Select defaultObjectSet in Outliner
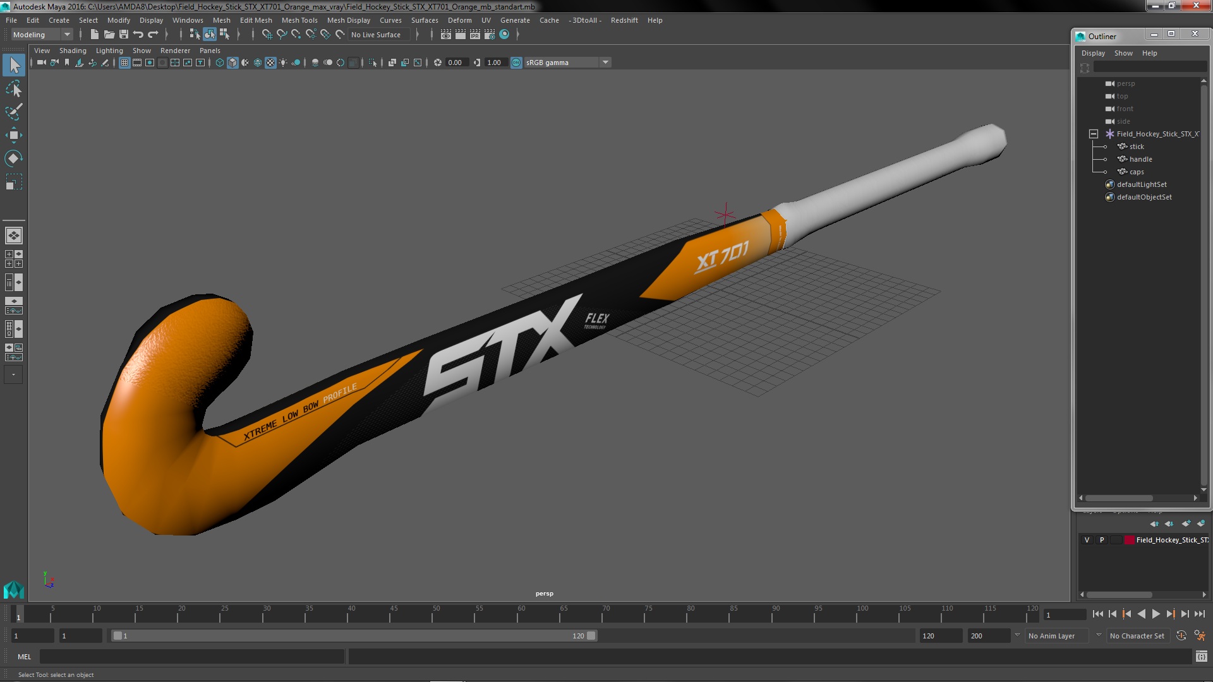This screenshot has height=682, width=1213. [1144, 197]
